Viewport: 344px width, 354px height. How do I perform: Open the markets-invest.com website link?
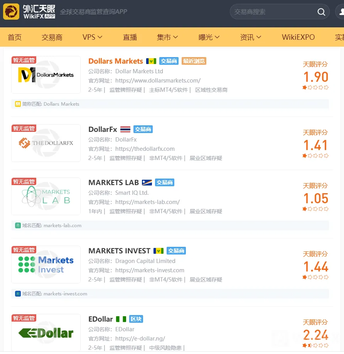point(150,270)
